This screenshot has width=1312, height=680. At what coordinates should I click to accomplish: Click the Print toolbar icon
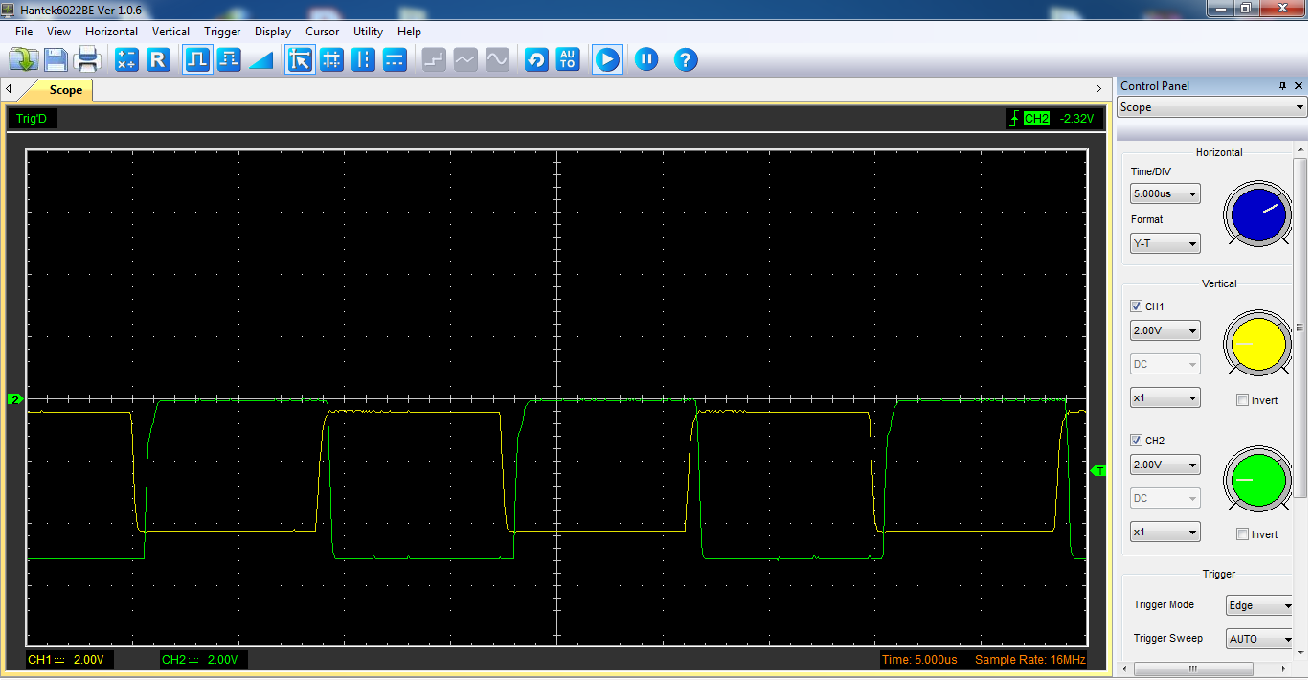[x=88, y=60]
